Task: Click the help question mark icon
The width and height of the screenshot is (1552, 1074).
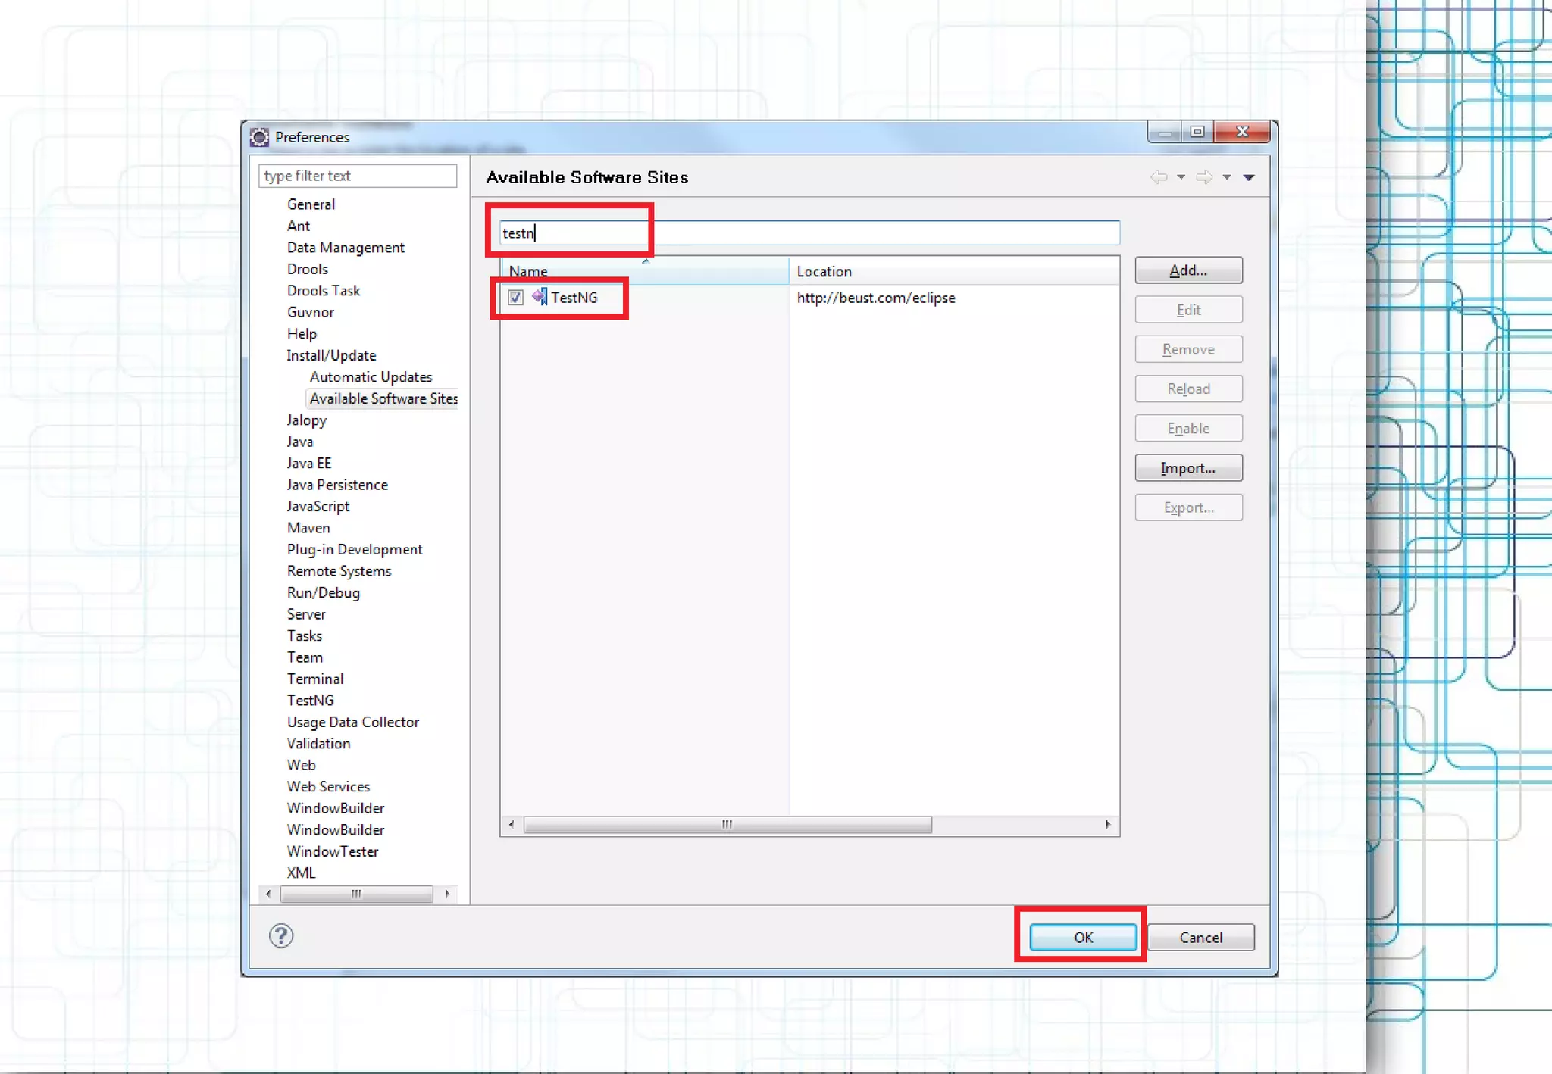Action: 281,936
